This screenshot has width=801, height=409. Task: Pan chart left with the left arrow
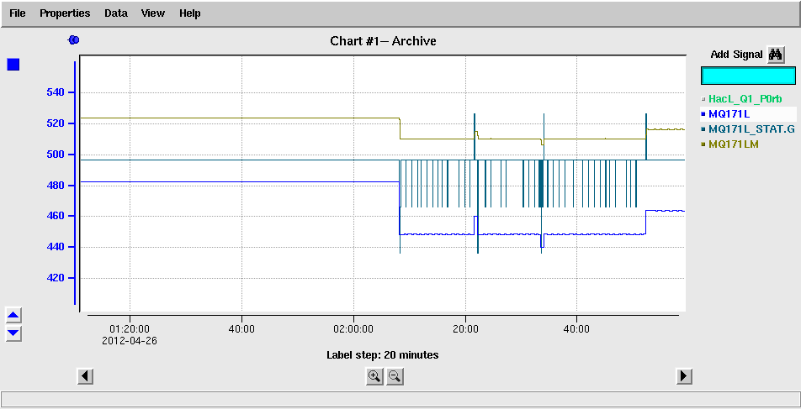click(x=85, y=376)
